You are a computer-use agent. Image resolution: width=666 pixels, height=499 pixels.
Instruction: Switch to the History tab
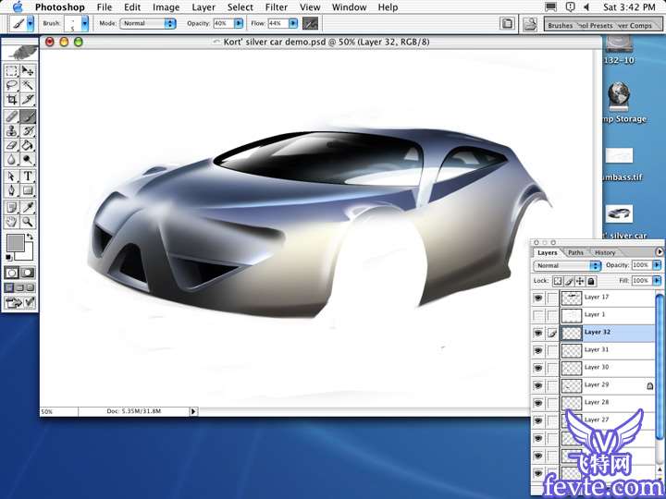coord(605,252)
